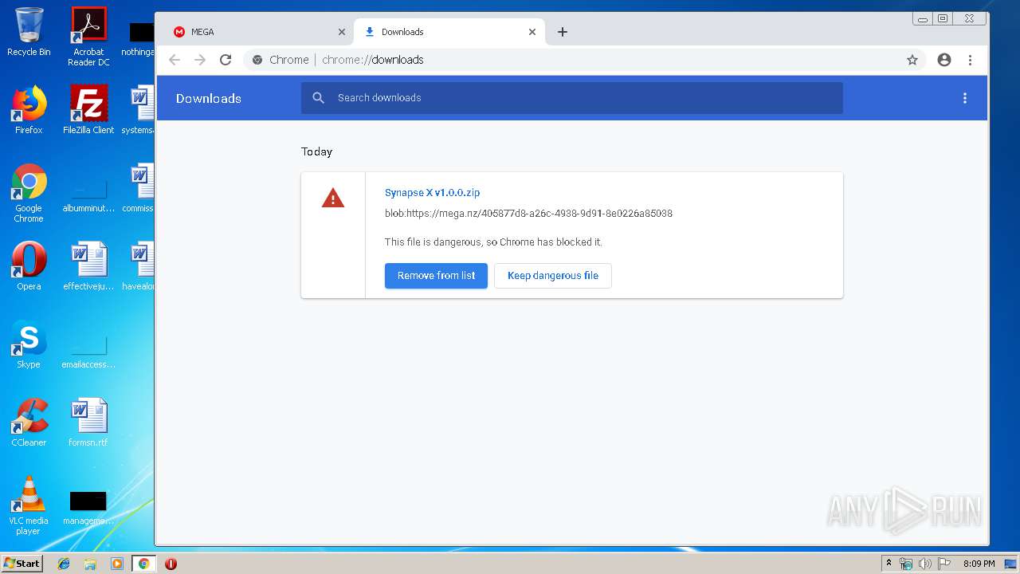
Task: Click the Opera taskbar icon
Action: pyautogui.click(x=171, y=564)
